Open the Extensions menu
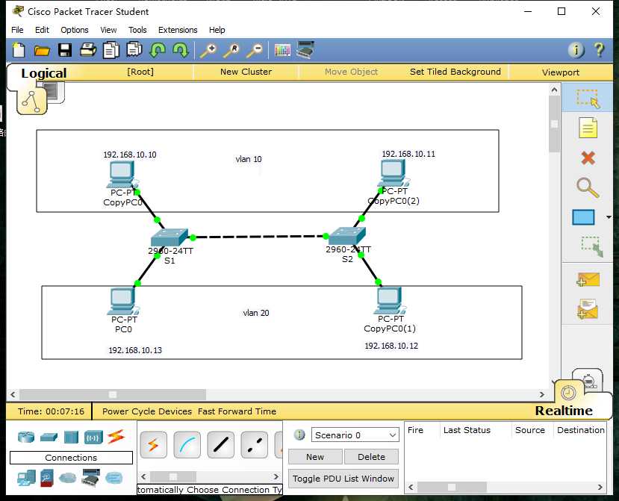This screenshot has height=501, width=619. [178, 30]
